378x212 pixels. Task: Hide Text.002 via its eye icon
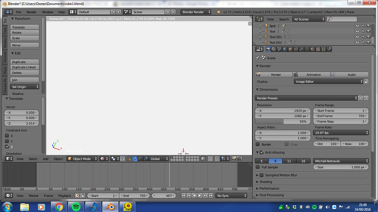357,42
